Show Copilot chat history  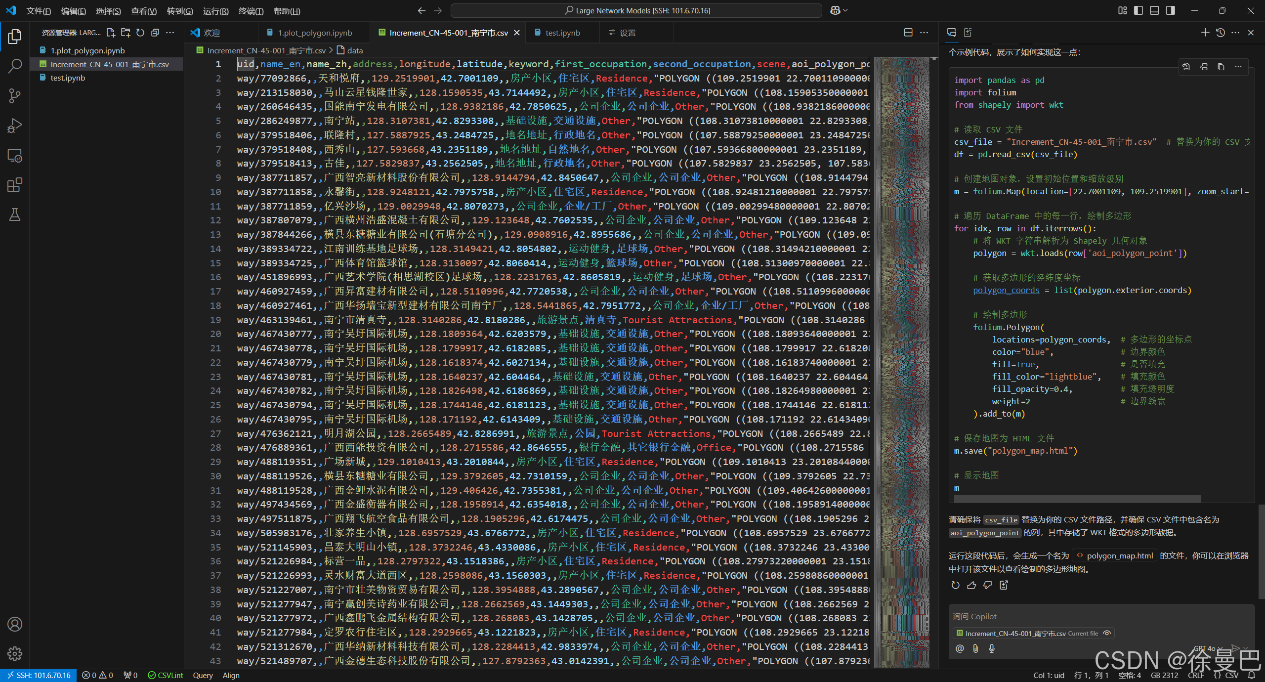(1220, 33)
